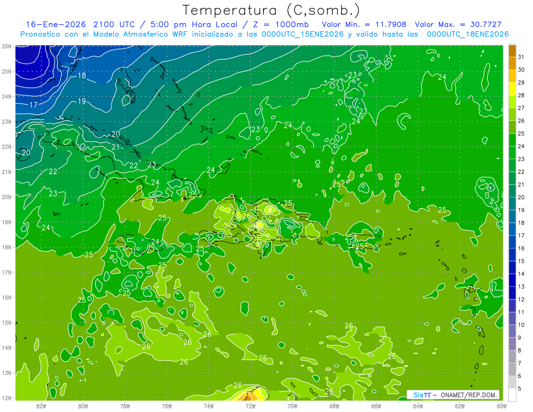The image size is (533, 412).
Task: Click the topmost dark orange legend swatch above 31
Action: pos(512,51)
